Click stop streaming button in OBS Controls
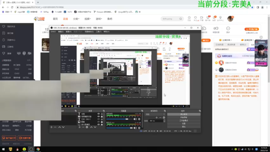270x152 pixels. (184, 115)
